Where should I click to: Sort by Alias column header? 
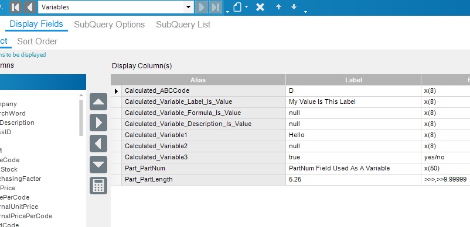coord(198,80)
